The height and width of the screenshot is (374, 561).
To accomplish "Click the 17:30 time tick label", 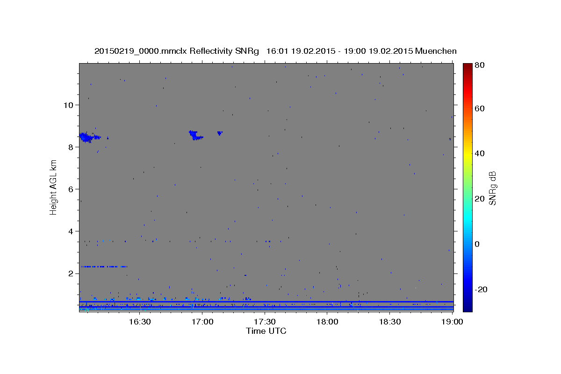I will [265, 322].
